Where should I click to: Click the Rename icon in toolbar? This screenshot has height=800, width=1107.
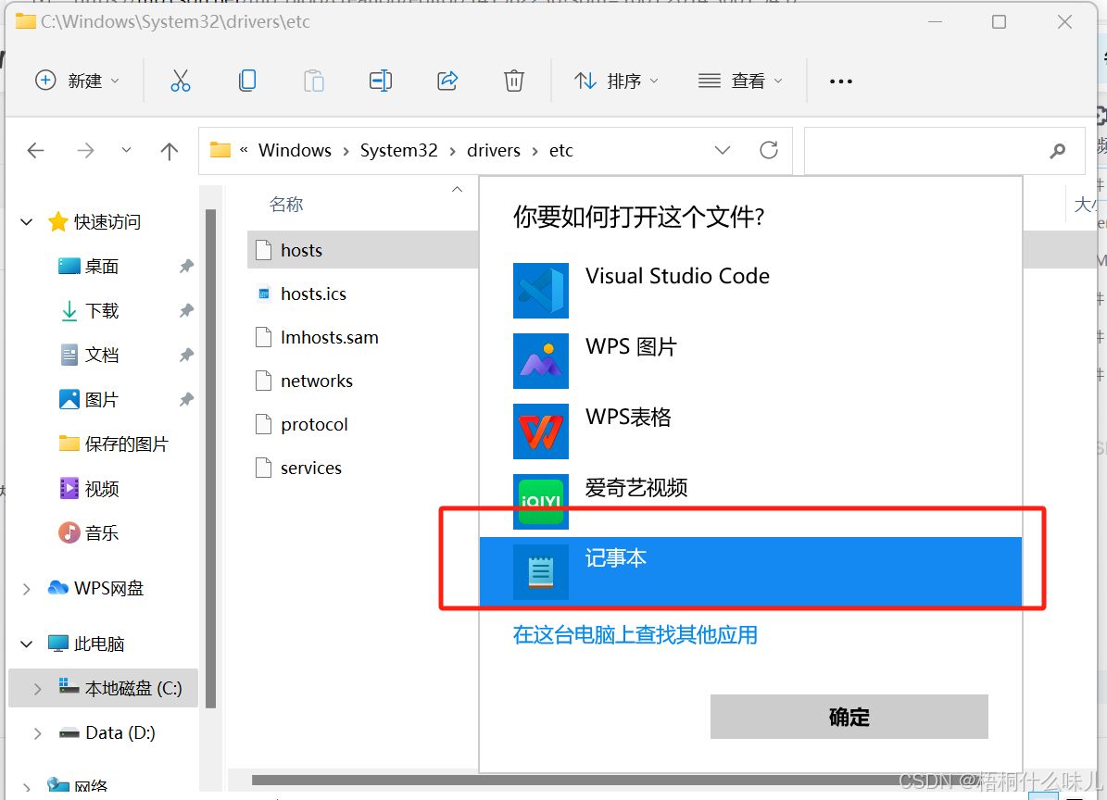pos(381,81)
